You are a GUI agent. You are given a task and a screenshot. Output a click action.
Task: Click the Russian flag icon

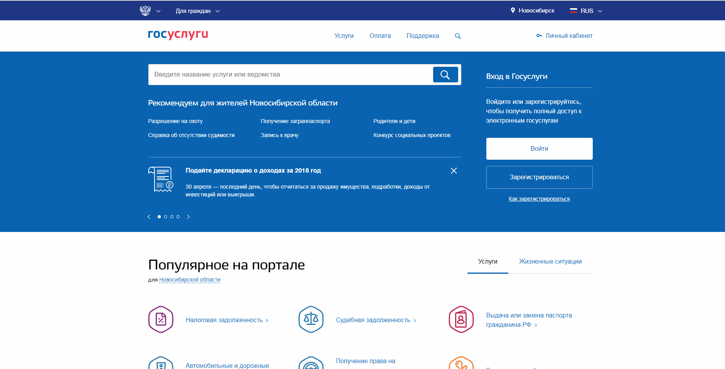(574, 11)
